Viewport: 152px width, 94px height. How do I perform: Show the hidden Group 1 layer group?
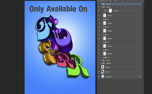99,4
